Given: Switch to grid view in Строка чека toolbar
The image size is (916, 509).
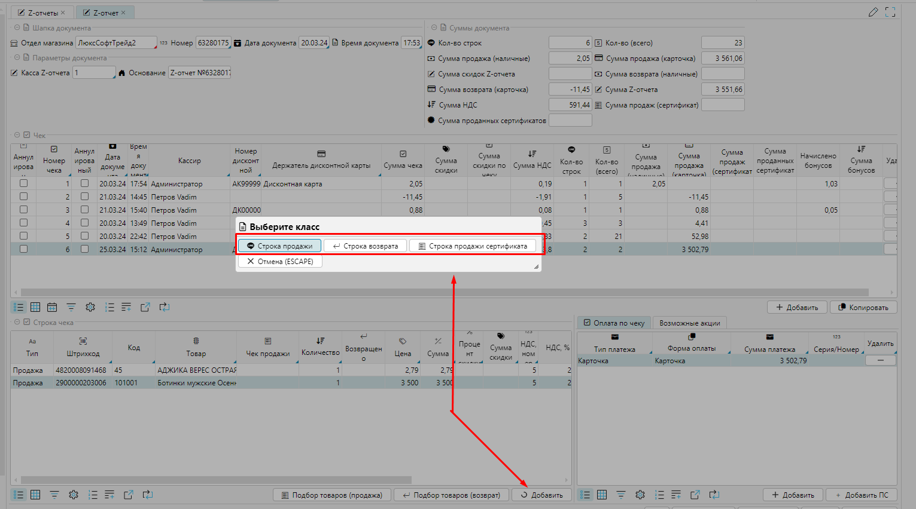Looking at the screenshot, I should pos(35,495).
